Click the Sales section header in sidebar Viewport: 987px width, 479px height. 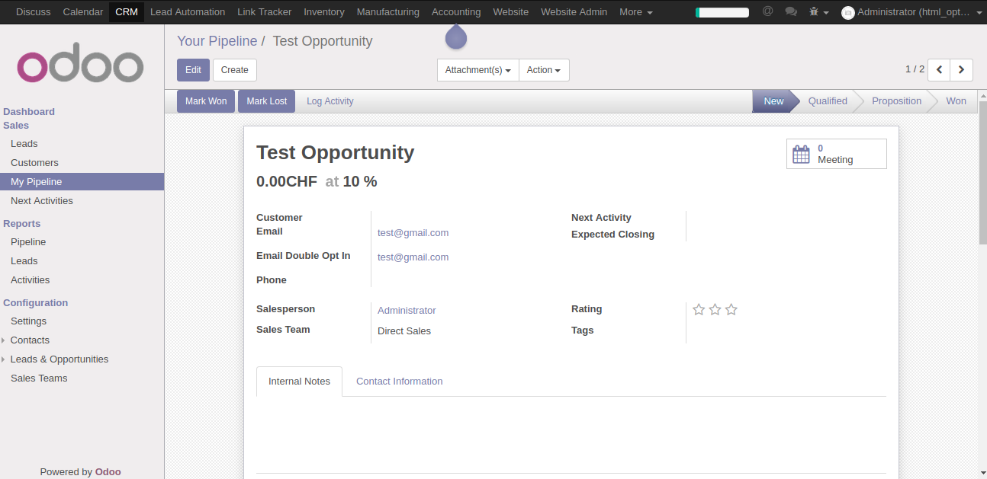tap(16, 126)
